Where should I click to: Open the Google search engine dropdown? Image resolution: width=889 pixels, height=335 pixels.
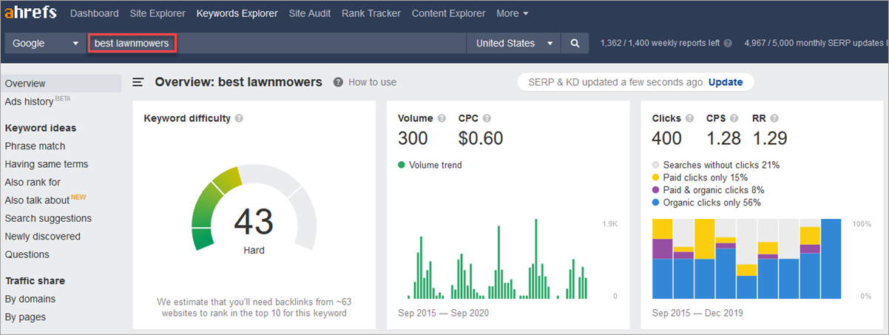point(45,44)
